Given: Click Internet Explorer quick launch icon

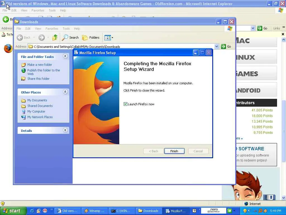Looking at the screenshot, I should (x=32, y=211).
